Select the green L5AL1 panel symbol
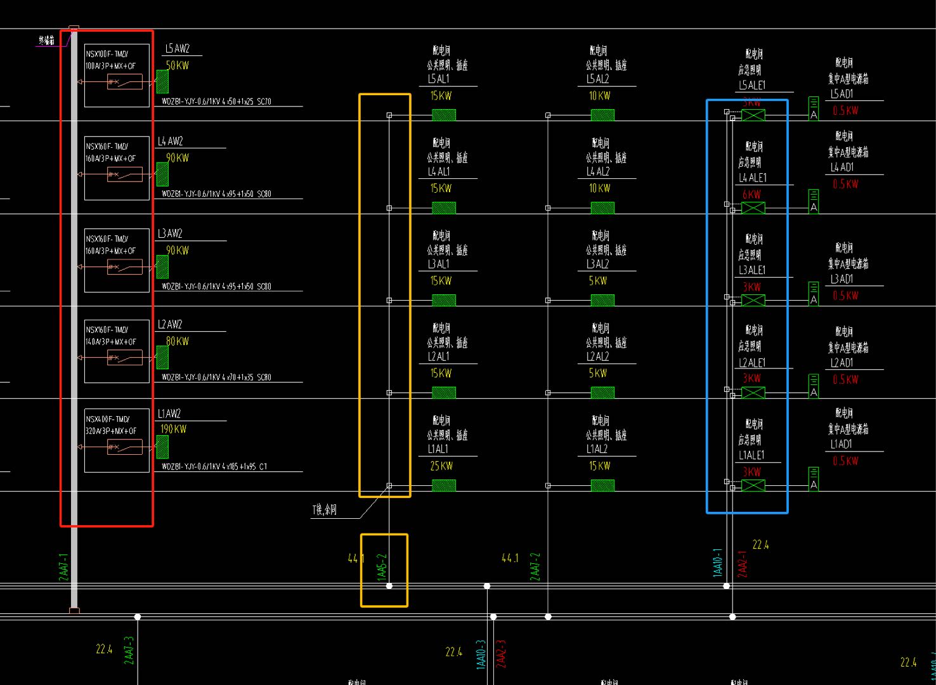Image resolution: width=936 pixels, height=685 pixels. [444, 115]
